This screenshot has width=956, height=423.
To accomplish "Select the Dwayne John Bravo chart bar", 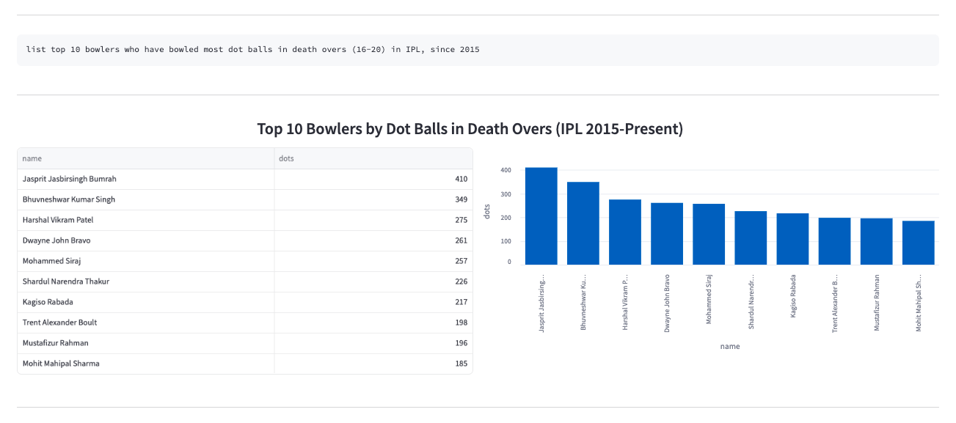I will coord(667,234).
